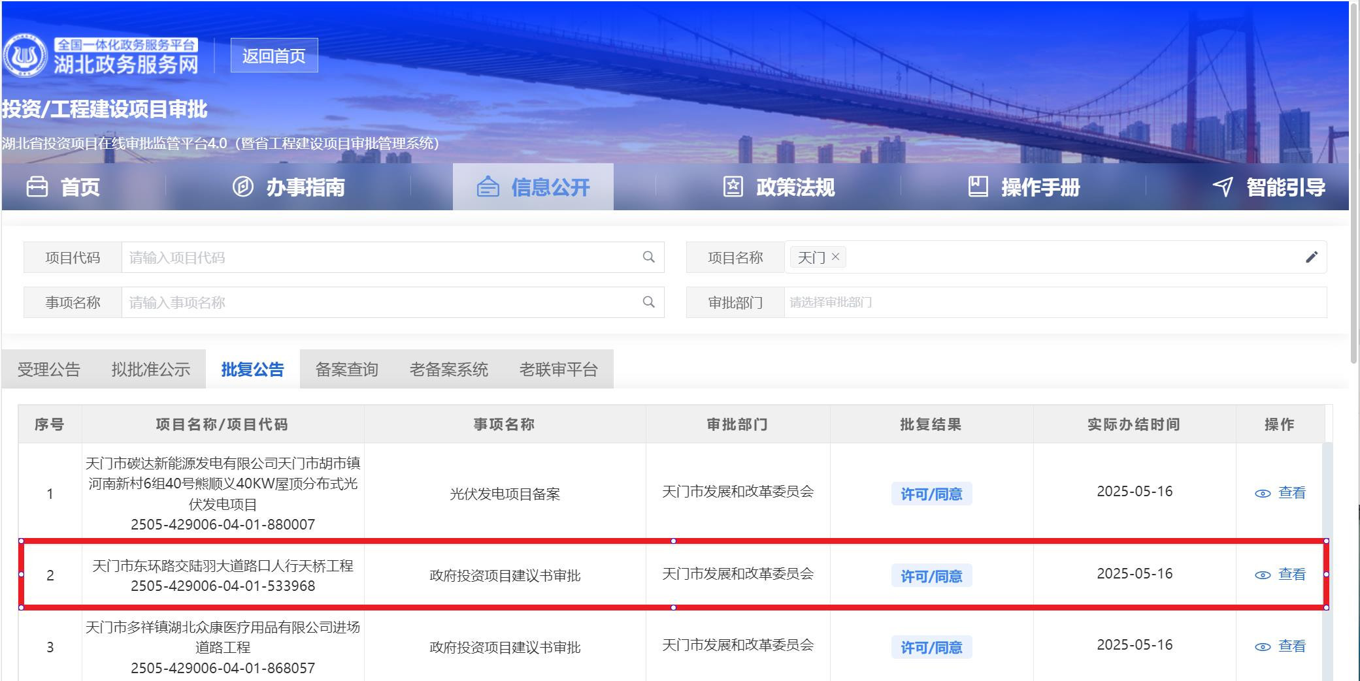Image resolution: width=1360 pixels, height=681 pixels.
Task: Click the 项目名称/项目代码 column header
Action: [222, 424]
